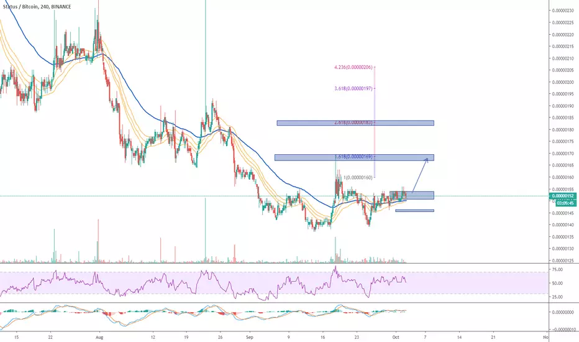Click the 0.00000185 price axis label
Viewport: 579px width, 342px height.
coord(563,118)
